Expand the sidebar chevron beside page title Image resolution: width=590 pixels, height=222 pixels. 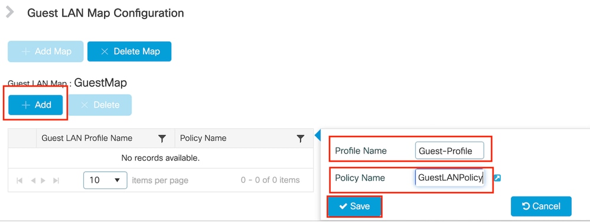(10, 12)
